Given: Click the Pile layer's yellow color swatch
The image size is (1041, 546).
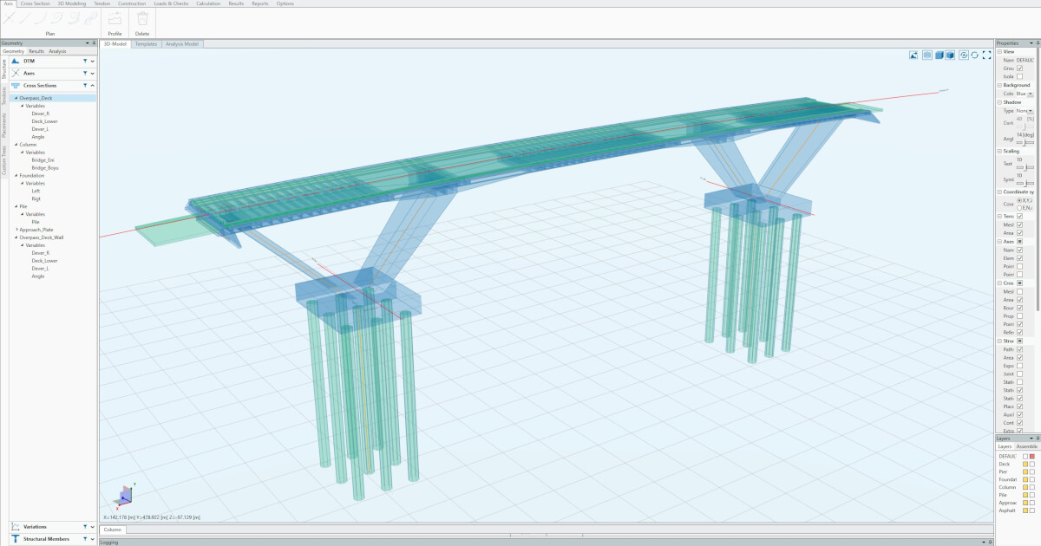Looking at the screenshot, I should click(1025, 495).
